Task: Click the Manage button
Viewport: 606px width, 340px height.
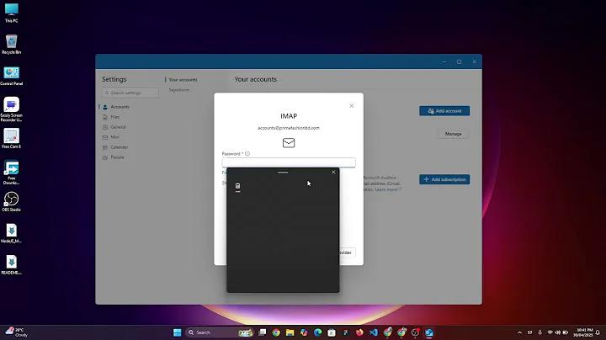Action: pos(453,134)
